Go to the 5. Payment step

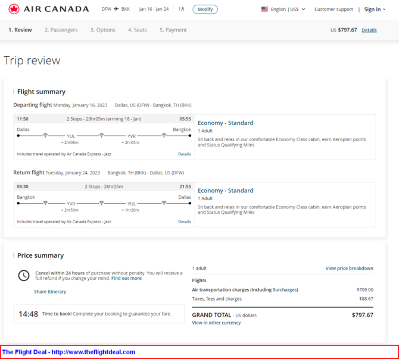[173, 30]
